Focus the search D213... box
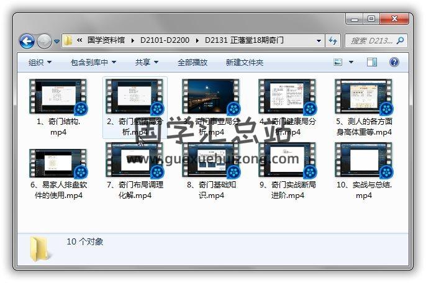 376,41
